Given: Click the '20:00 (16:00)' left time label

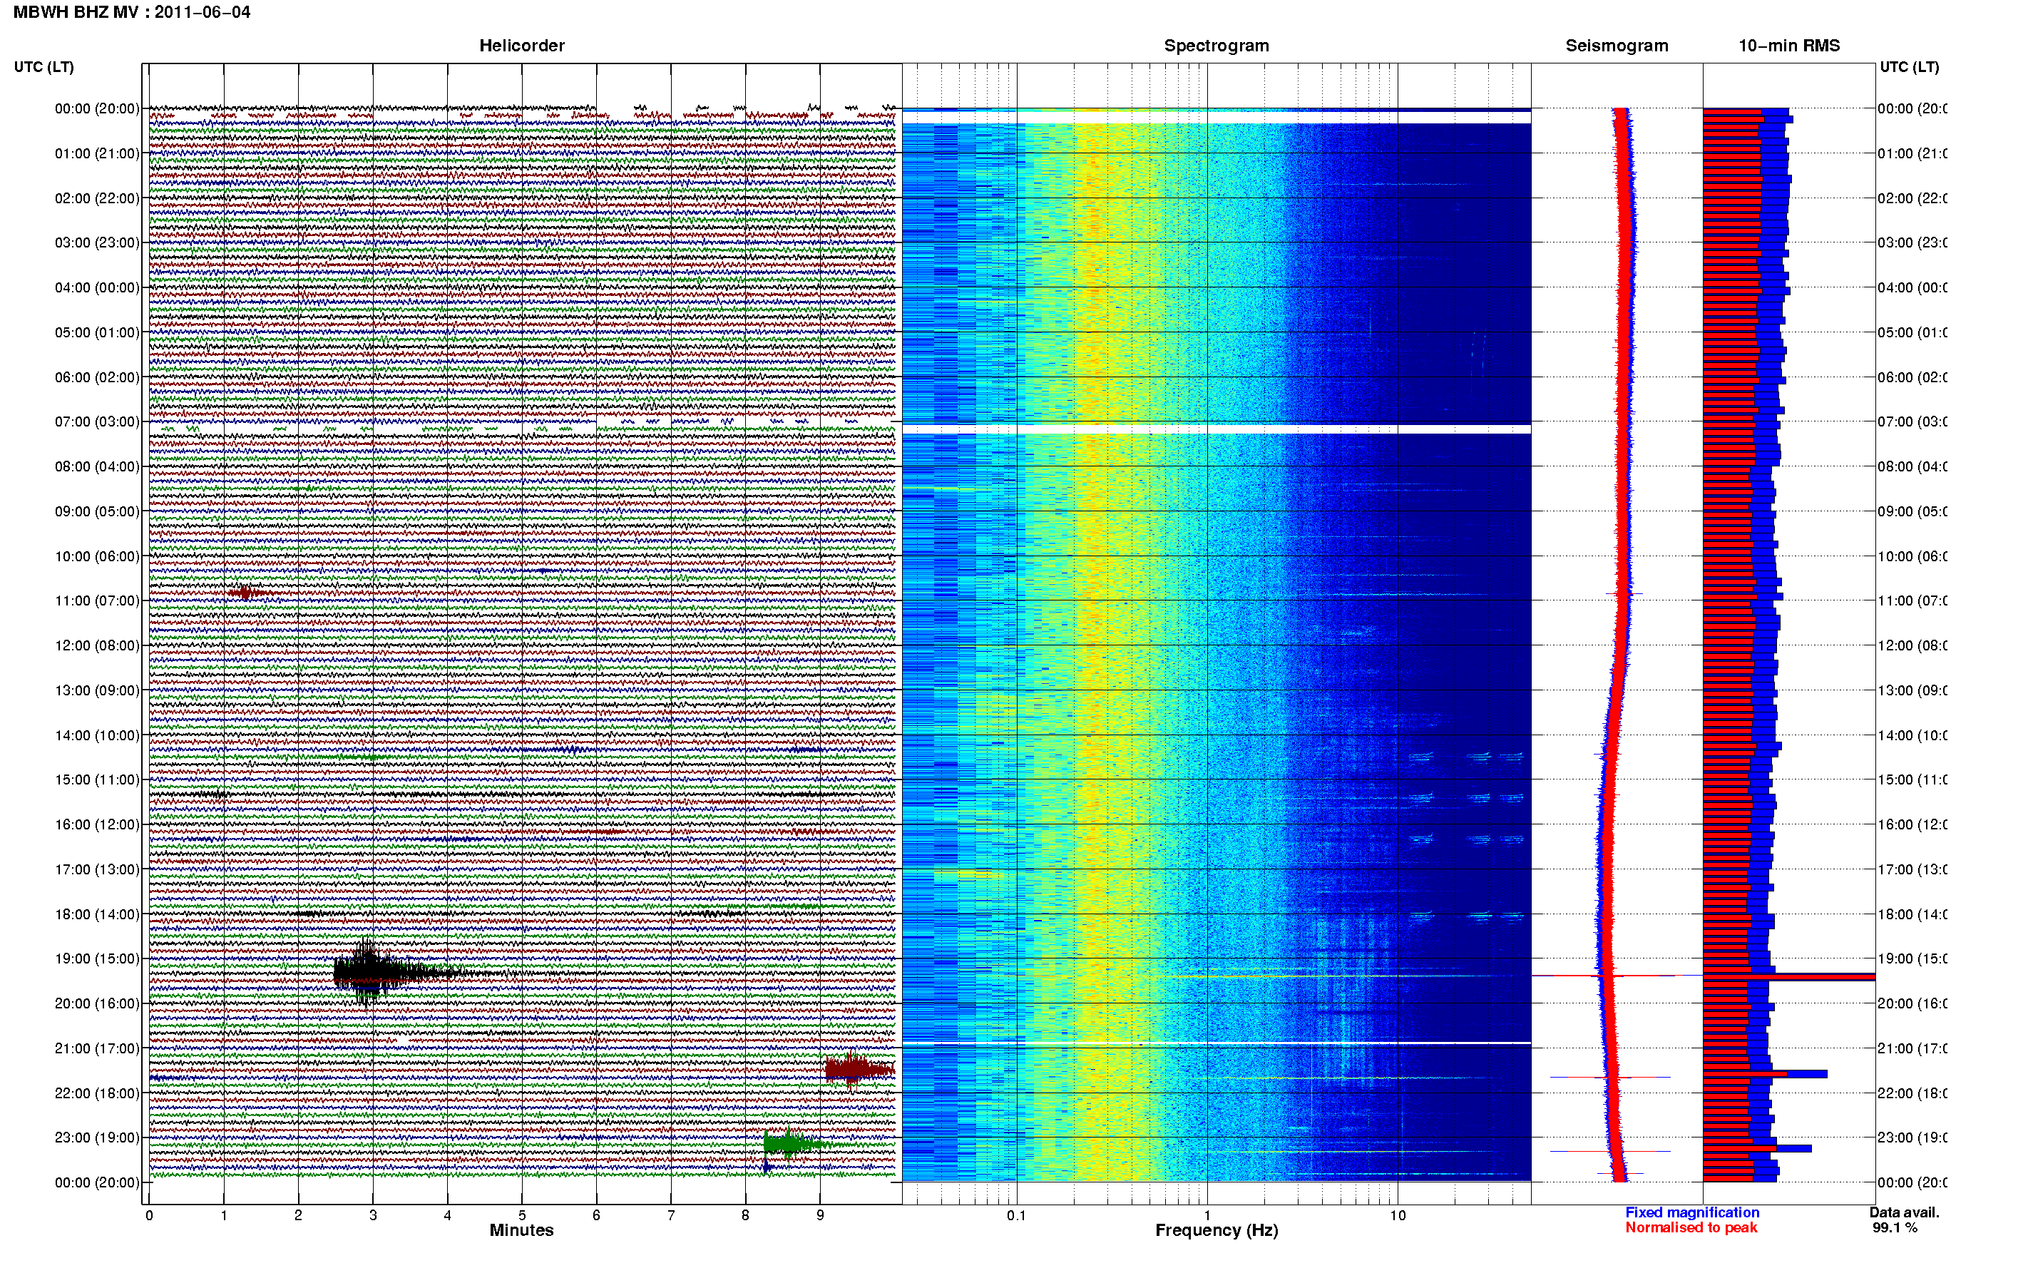Looking at the screenshot, I should 97,1004.
